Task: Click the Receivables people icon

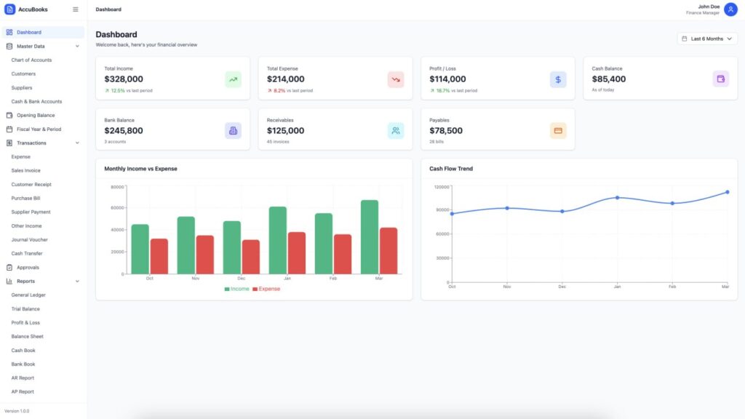Action: click(395, 131)
